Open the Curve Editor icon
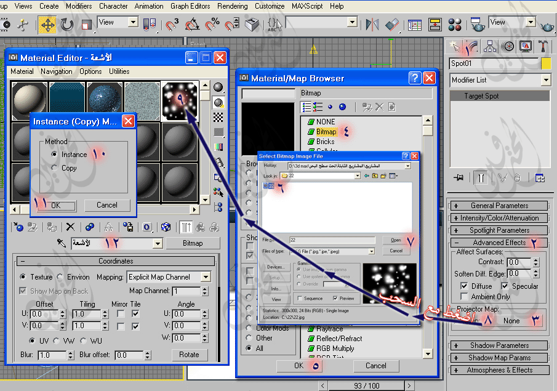This screenshot has width=557, height=391. (415, 25)
